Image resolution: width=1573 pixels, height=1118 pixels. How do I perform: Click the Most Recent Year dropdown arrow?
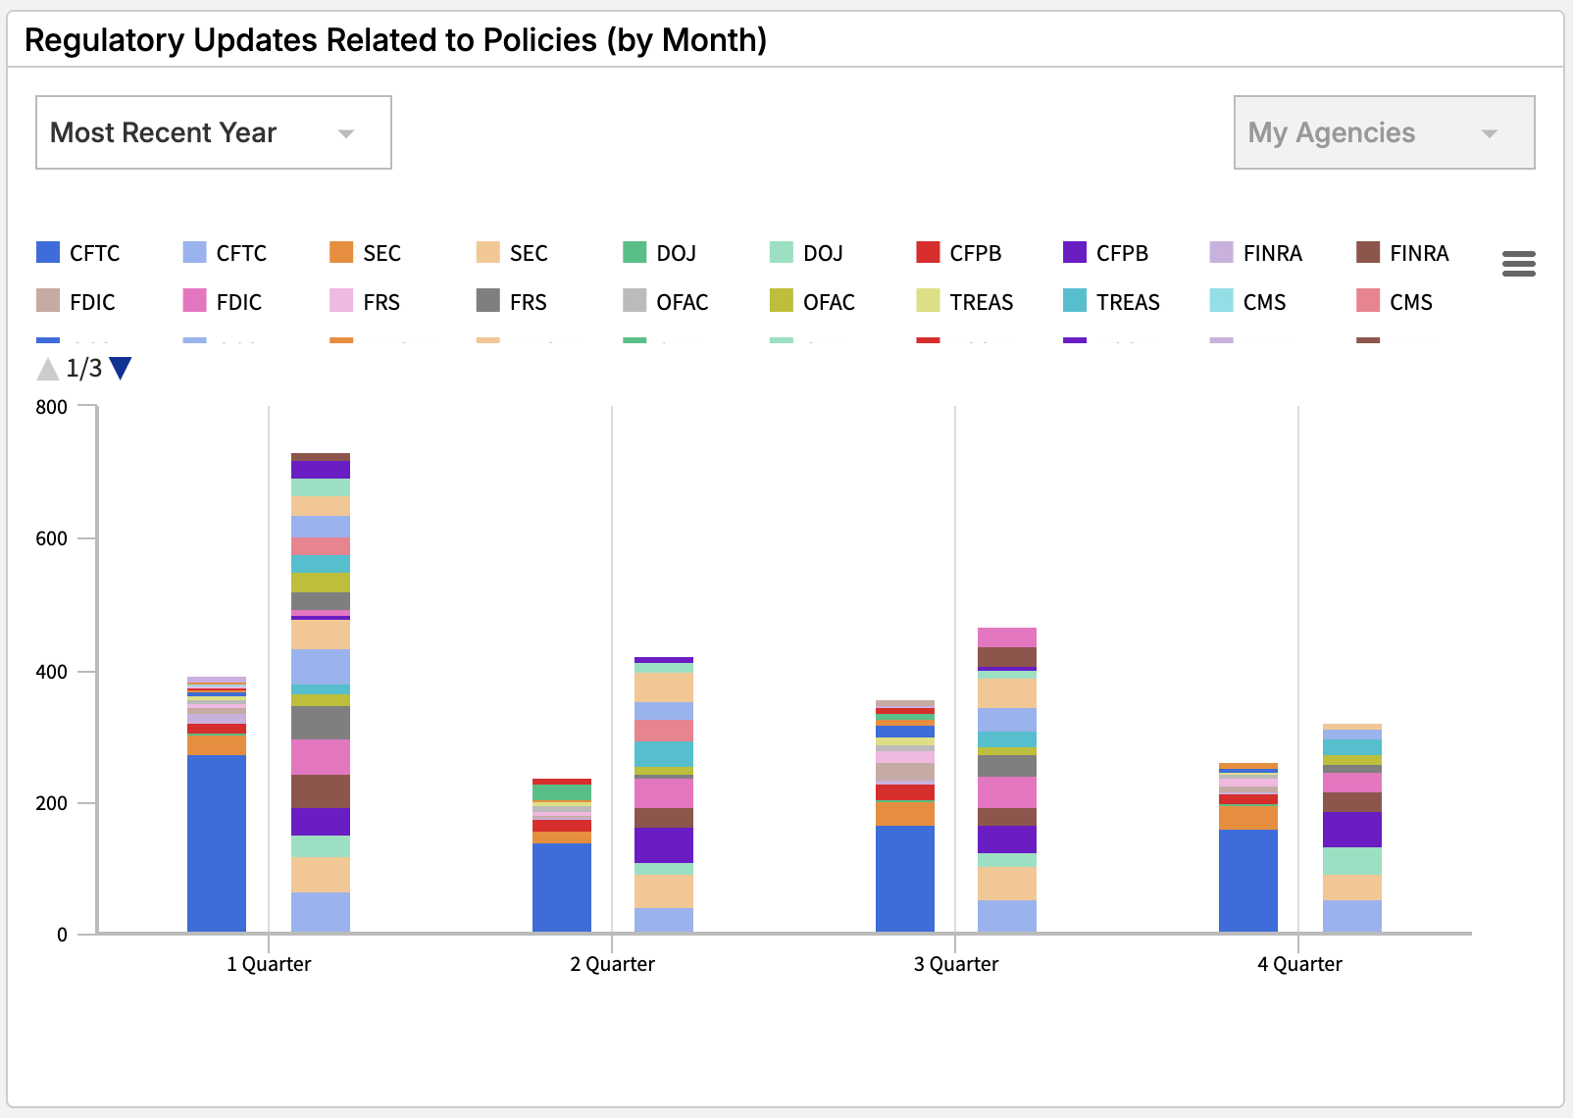tap(345, 133)
